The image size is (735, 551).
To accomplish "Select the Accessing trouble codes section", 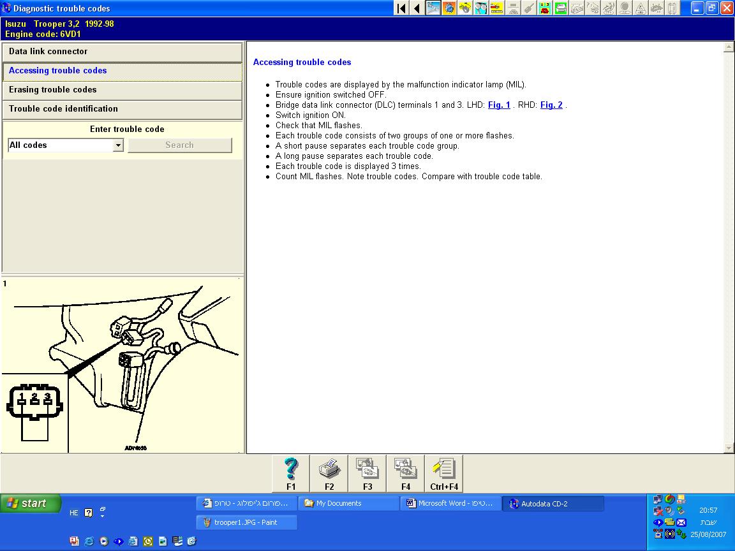I will pyautogui.click(x=122, y=71).
